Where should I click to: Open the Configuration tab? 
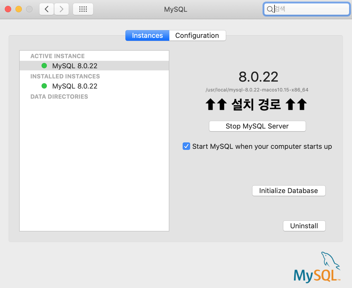coord(197,35)
